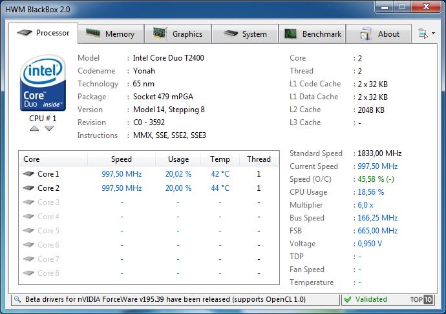Select the Core 2 row chip icon
The width and height of the screenshot is (446, 314).
click(x=28, y=188)
